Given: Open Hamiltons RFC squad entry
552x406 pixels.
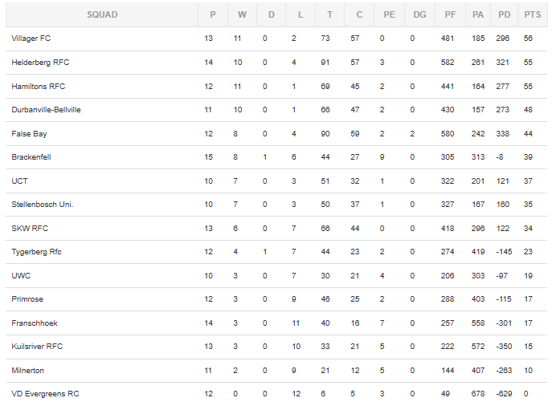Looking at the screenshot, I should (x=39, y=86).
